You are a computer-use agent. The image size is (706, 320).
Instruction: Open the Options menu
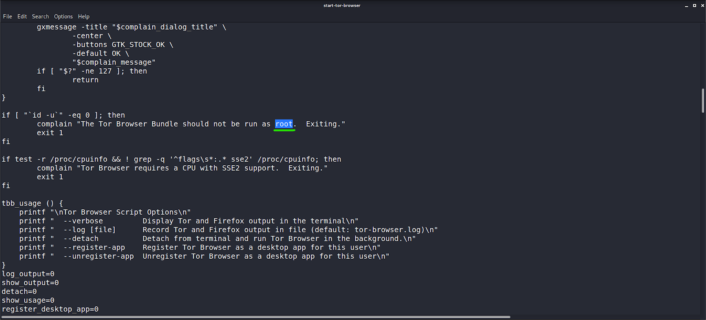point(63,16)
